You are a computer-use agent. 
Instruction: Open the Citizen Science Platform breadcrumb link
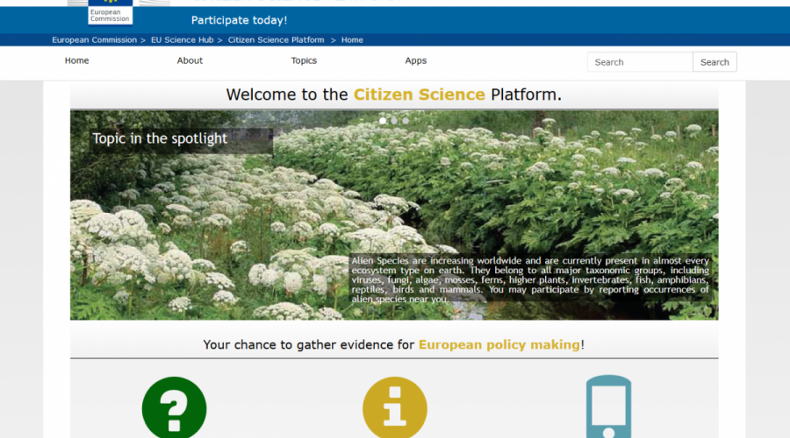276,40
